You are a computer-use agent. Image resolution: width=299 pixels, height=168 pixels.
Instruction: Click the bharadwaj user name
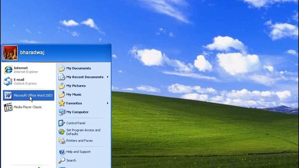[32, 52]
